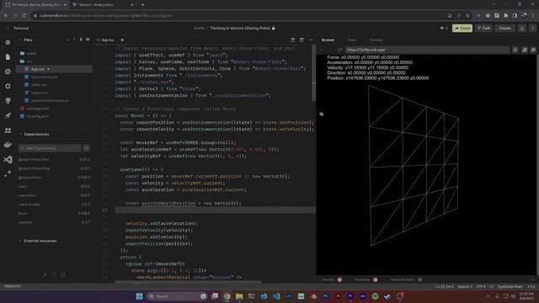The image size is (539, 303).
Task: Click the Fork button
Action: [484, 28]
